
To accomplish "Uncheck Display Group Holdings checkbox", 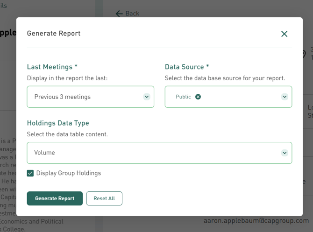I will click(x=30, y=173).
